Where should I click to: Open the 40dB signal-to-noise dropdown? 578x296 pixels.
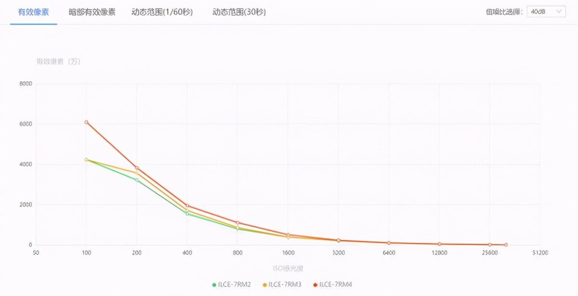(x=546, y=12)
